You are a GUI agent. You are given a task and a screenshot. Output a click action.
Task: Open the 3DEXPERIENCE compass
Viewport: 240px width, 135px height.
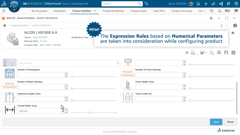[x=14, y=6]
